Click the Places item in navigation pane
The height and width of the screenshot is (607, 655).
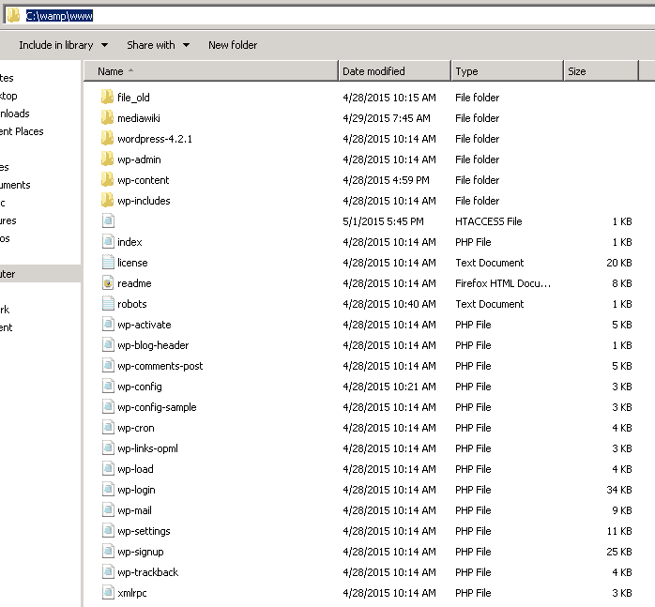(22, 131)
